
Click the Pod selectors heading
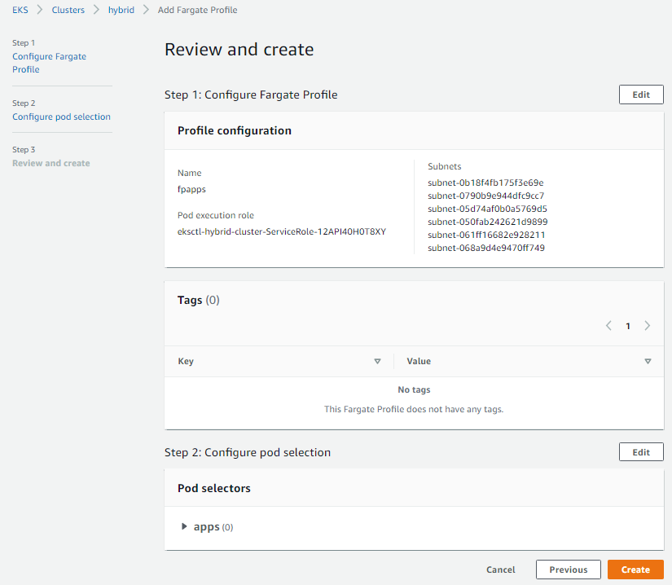point(214,488)
